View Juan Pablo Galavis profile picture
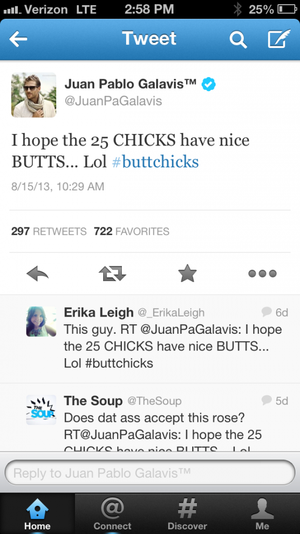Viewport: 300px width, 534px height. click(34, 95)
